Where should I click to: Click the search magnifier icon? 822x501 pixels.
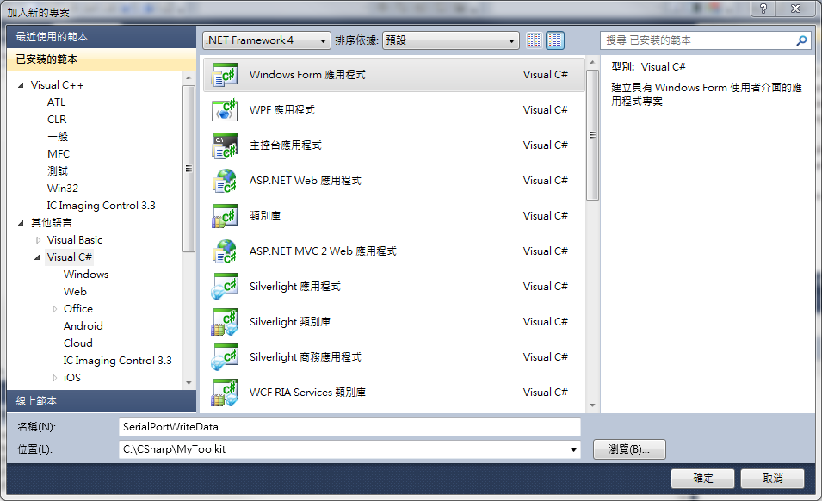[801, 40]
